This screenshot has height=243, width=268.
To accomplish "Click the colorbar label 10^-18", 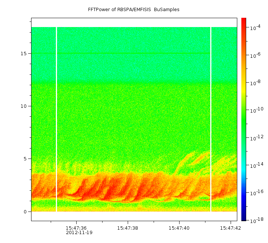I will click(x=257, y=220).
